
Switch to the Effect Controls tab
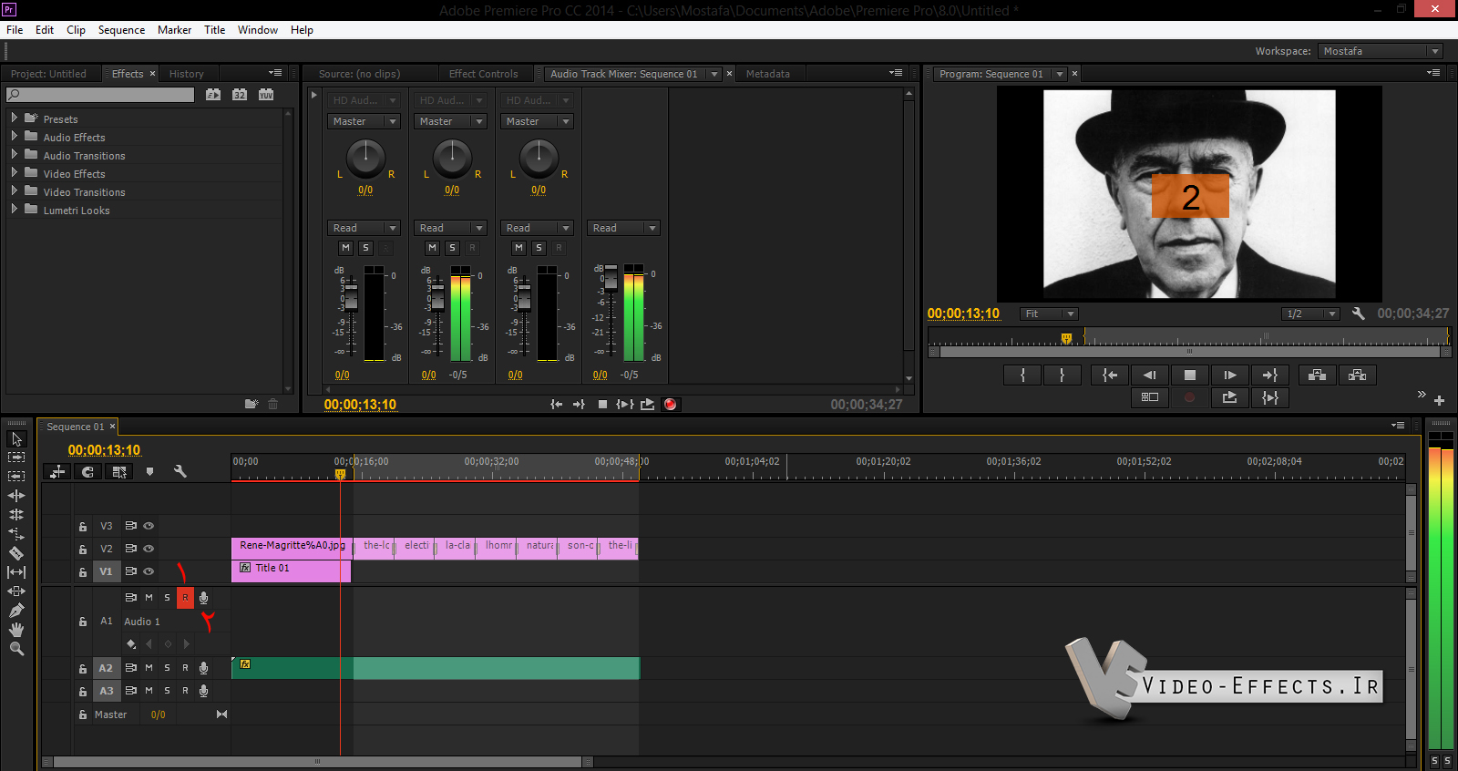point(483,74)
